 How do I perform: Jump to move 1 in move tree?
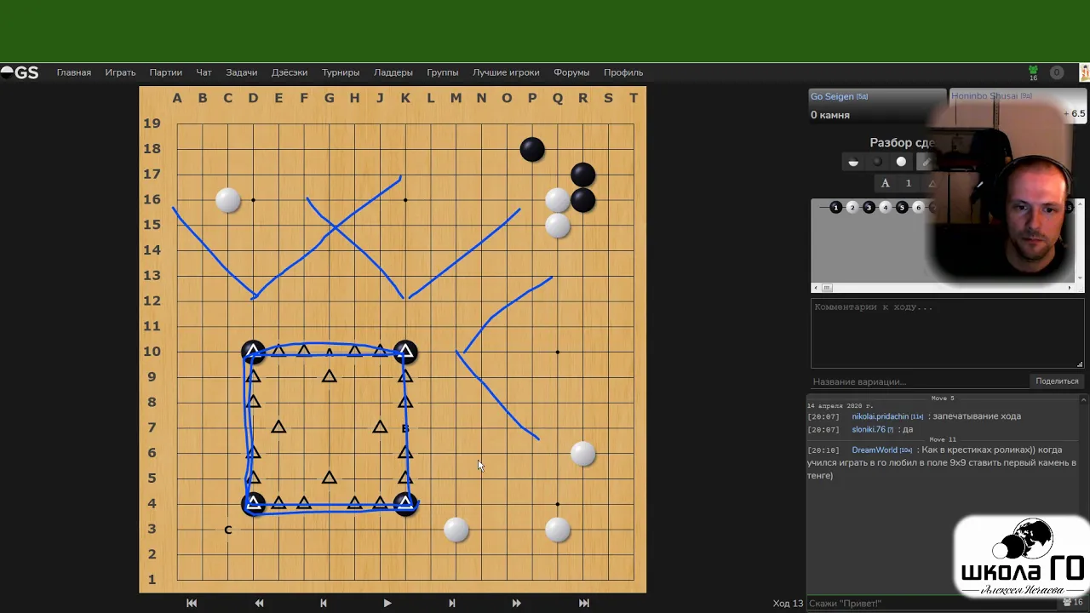click(835, 207)
